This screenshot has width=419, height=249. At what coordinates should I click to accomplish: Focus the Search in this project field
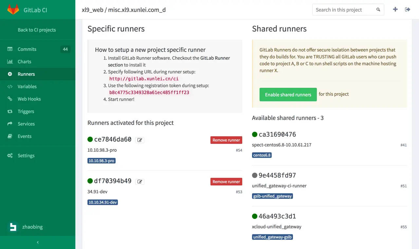[x=344, y=10]
